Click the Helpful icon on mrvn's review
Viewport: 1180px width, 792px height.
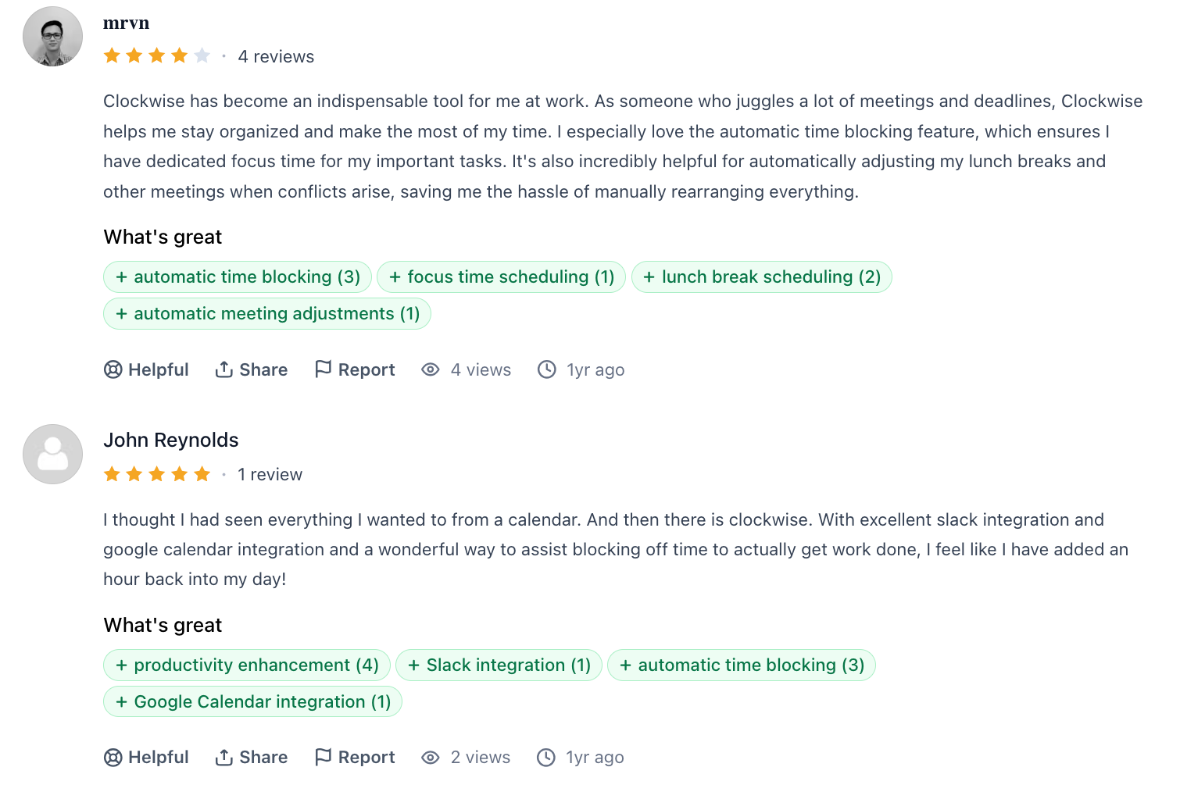click(114, 369)
